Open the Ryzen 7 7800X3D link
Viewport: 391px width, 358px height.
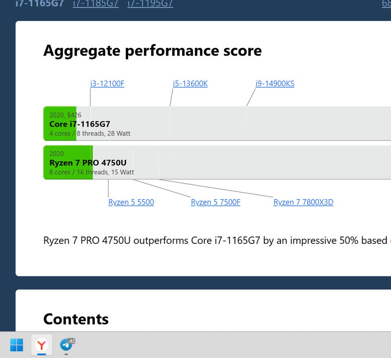[x=303, y=202]
